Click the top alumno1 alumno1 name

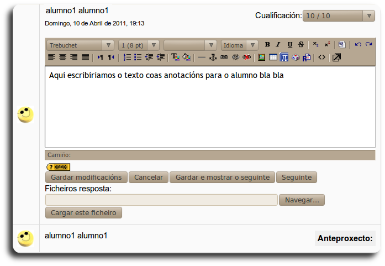(77, 11)
